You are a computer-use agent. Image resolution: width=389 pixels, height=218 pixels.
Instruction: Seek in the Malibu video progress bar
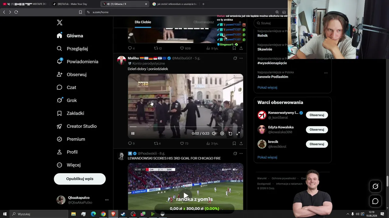coord(185,127)
